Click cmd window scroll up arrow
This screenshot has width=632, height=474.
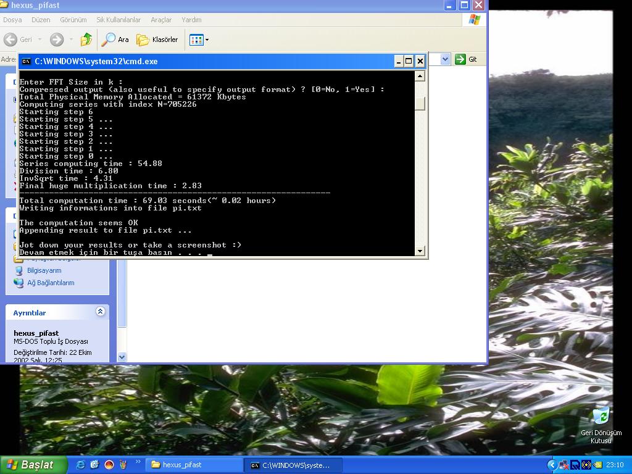point(420,76)
